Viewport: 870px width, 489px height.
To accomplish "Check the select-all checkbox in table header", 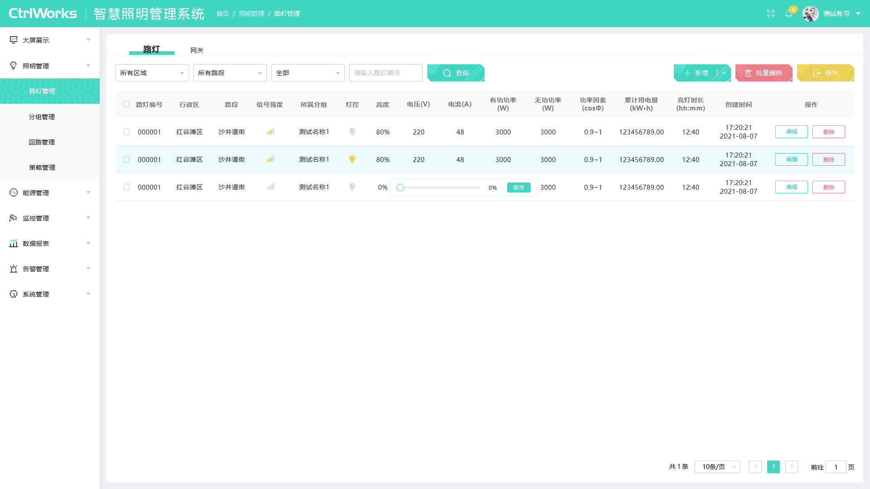I will [126, 104].
